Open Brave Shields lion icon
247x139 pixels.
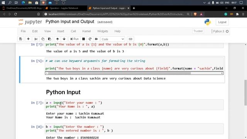pyautogui.click(x=195, y=14)
